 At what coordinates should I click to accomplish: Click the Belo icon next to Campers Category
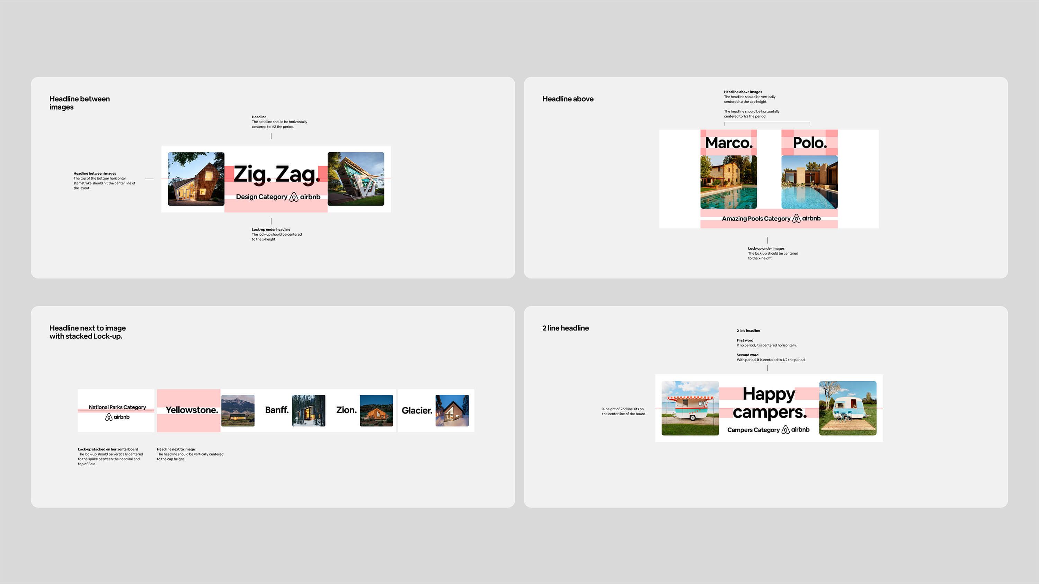coord(785,430)
